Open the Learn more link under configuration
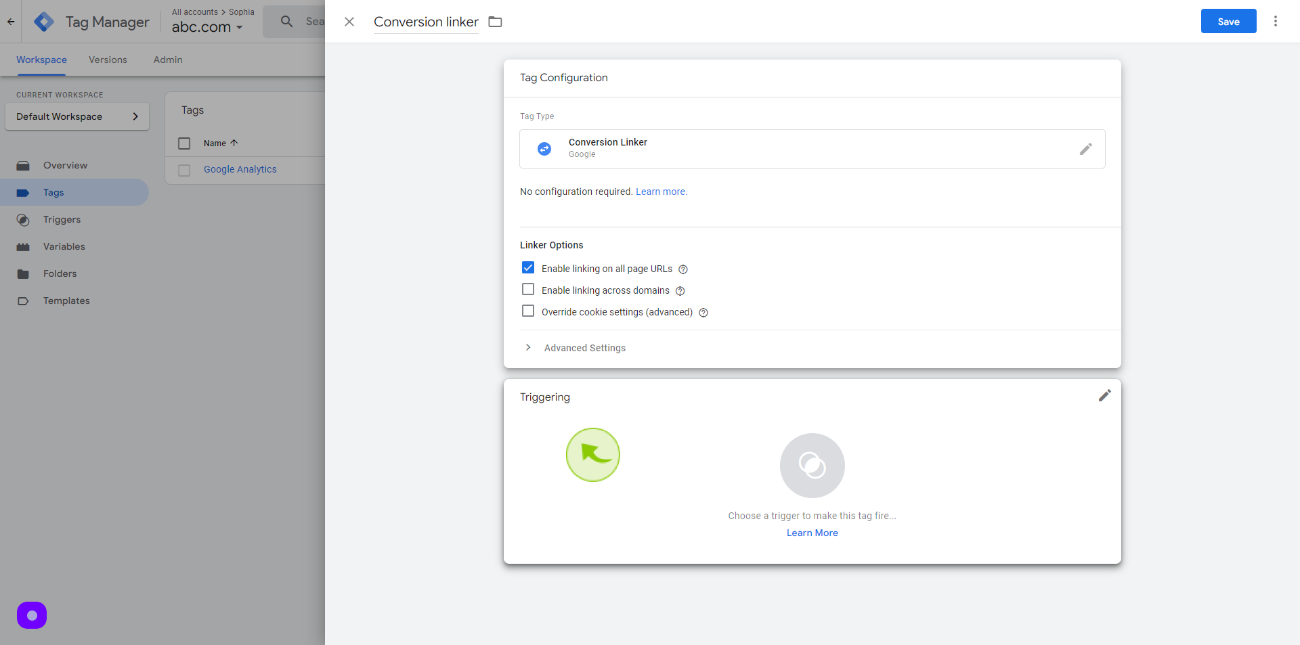 point(661,192)
